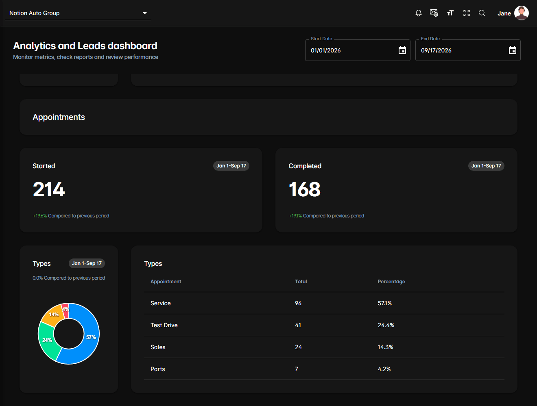Click the Start Date field 01/01/2026

click(358, 50)
